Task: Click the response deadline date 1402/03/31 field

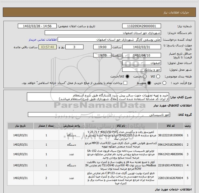Action: point(142,47)
